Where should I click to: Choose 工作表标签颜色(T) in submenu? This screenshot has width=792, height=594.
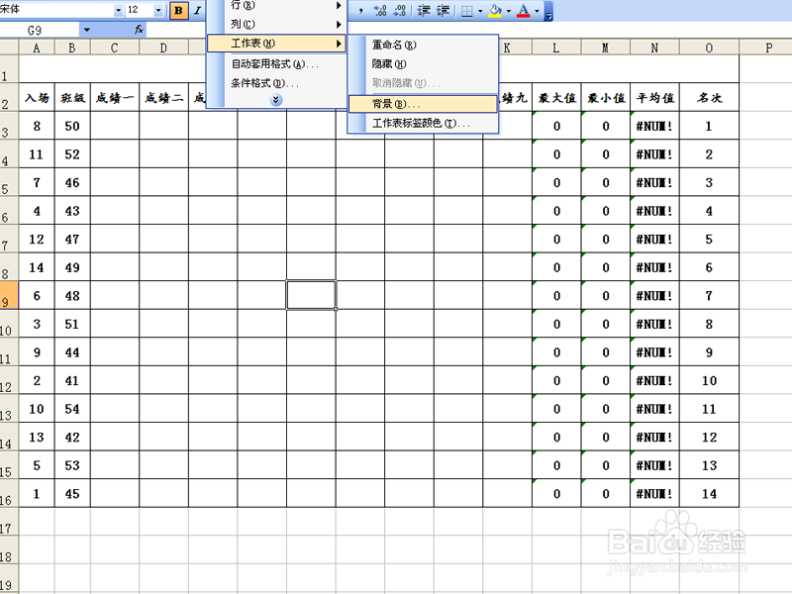tap(423, 123)
